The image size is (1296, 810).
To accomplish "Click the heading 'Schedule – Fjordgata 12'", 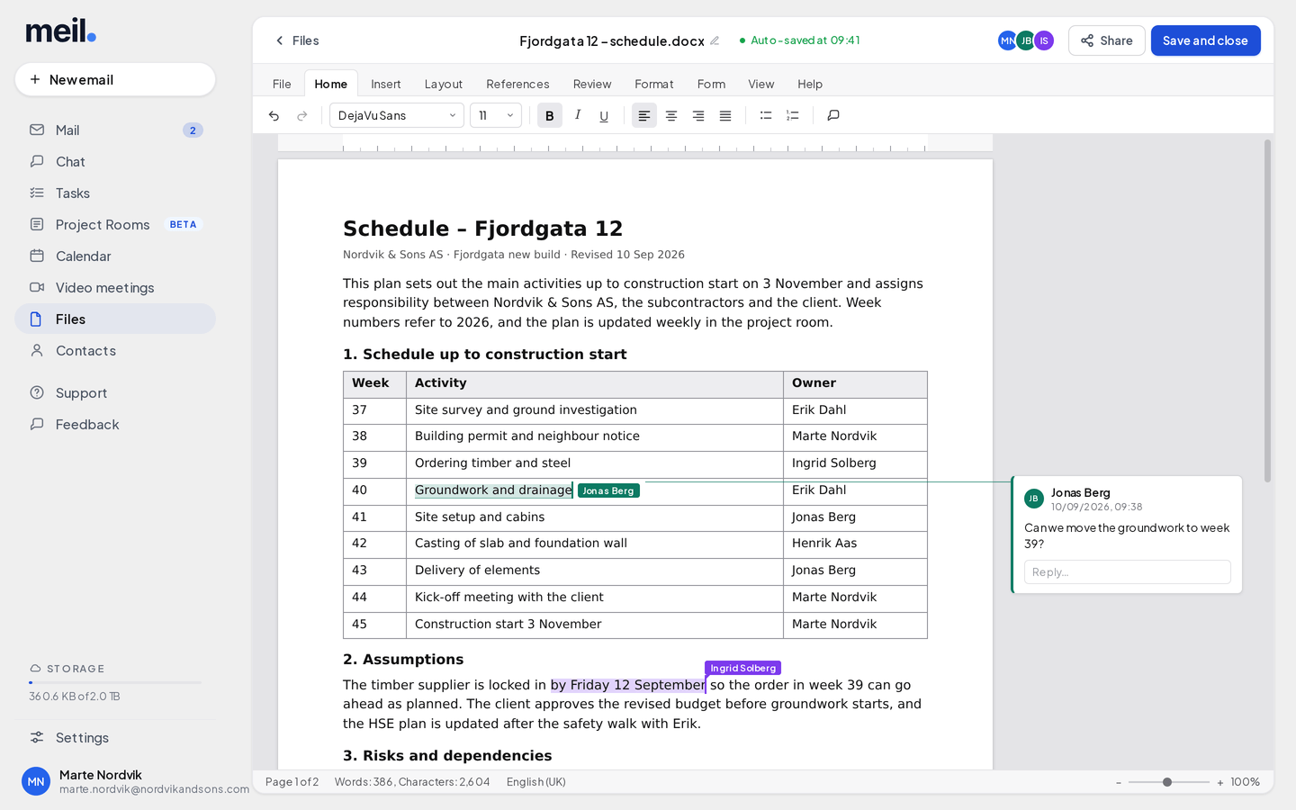I will point(482,229).
